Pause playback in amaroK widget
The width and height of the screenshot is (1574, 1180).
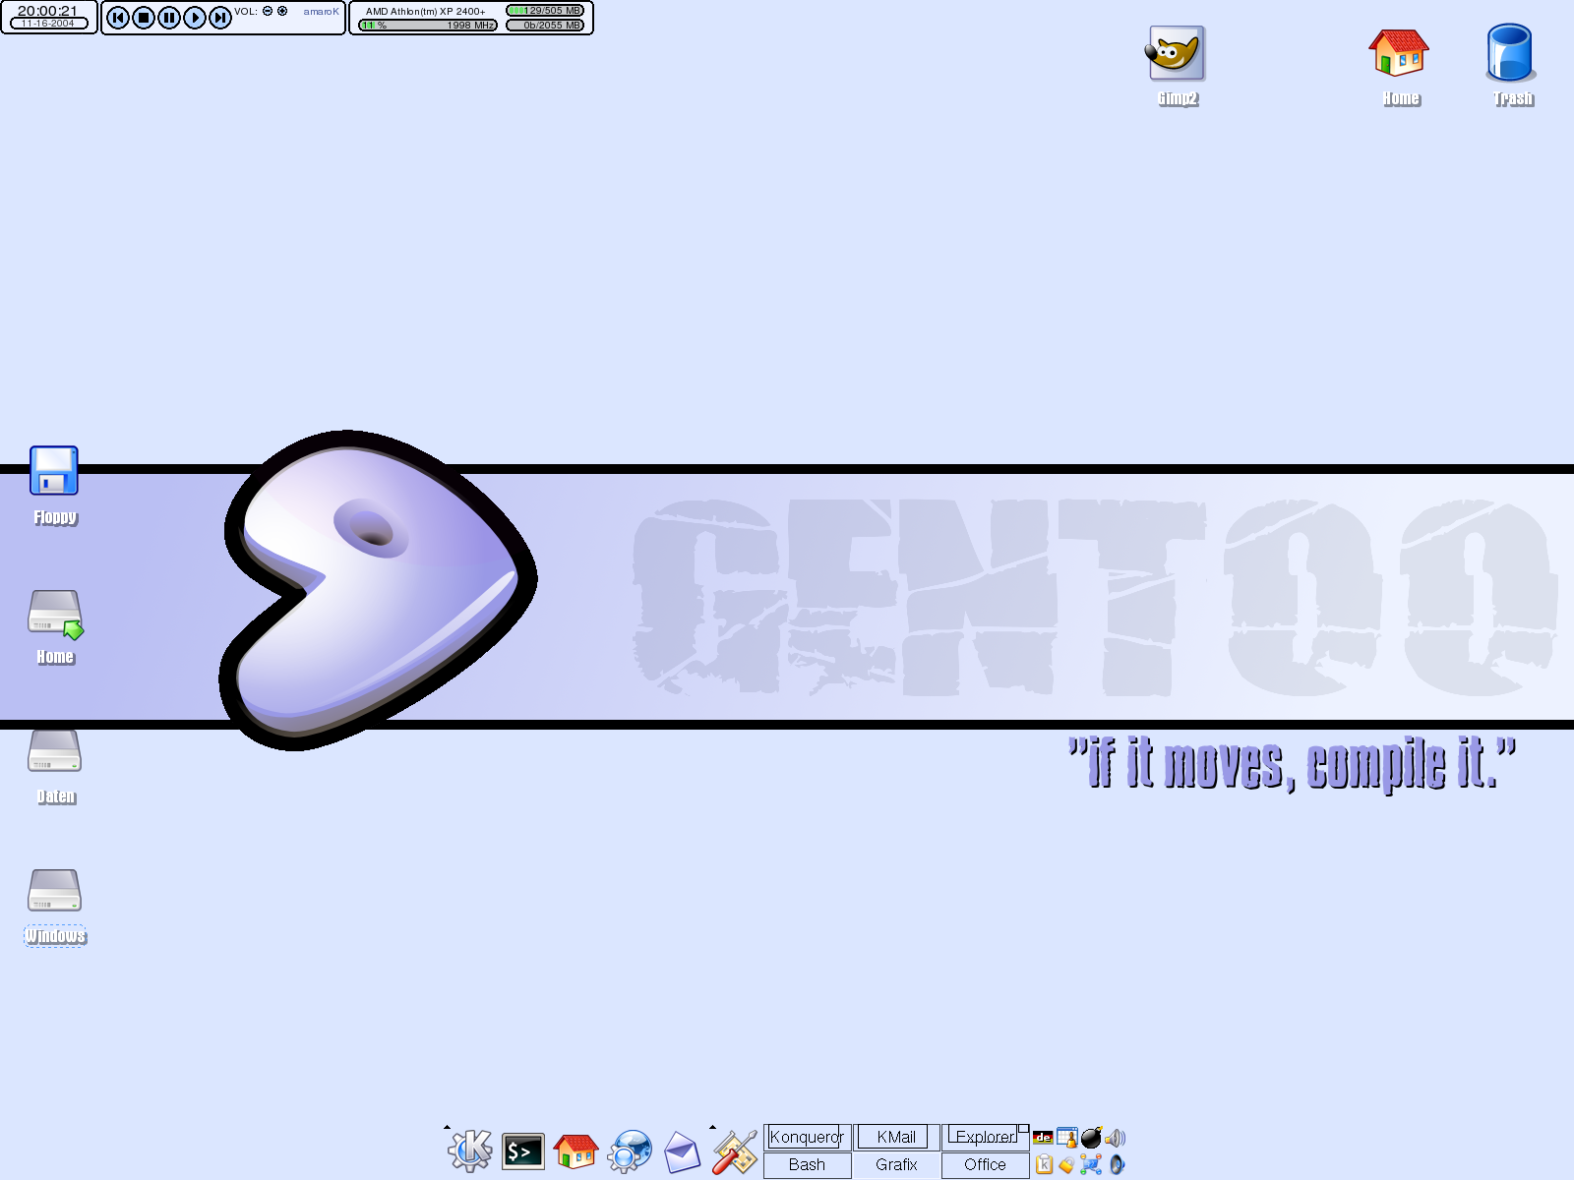tap(169, 18)
